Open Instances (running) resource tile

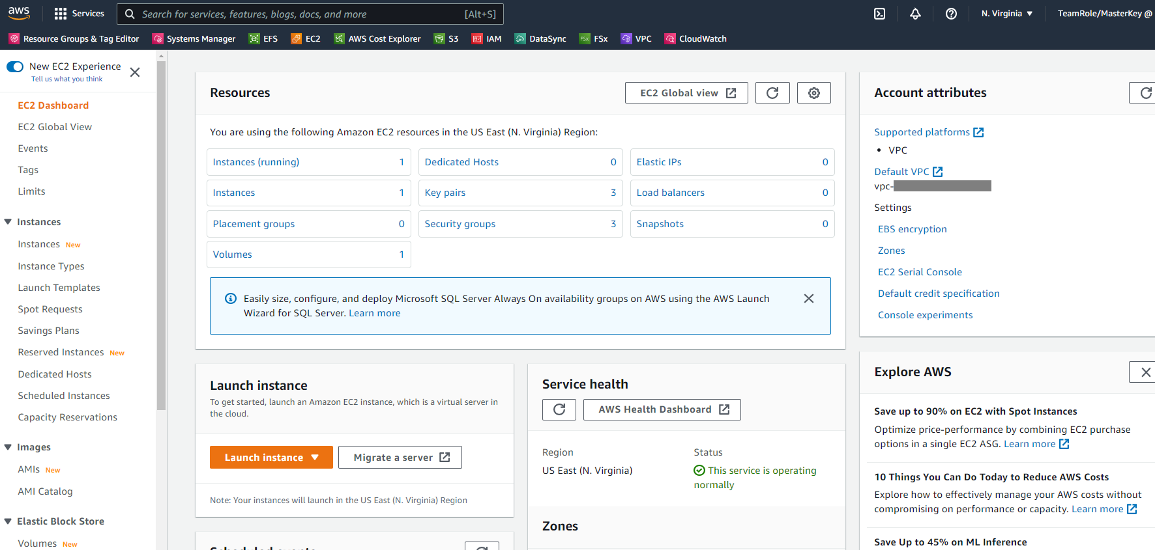tap(309, 162)
